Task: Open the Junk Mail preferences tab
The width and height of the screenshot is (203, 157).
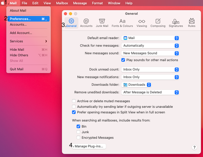Action: tap(102, 23)
